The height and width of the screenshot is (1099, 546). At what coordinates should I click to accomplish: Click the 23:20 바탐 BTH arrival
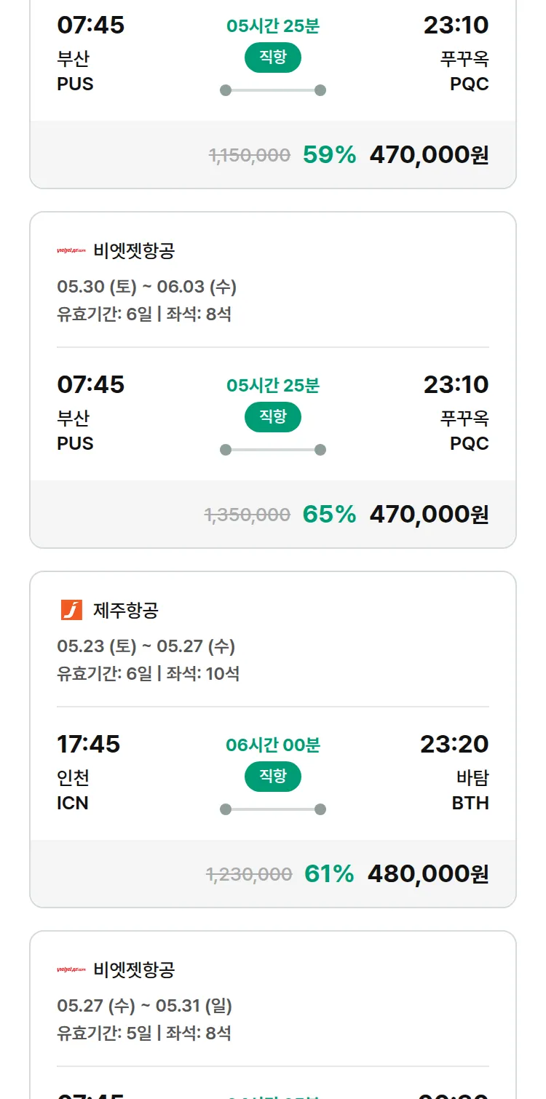454,773
